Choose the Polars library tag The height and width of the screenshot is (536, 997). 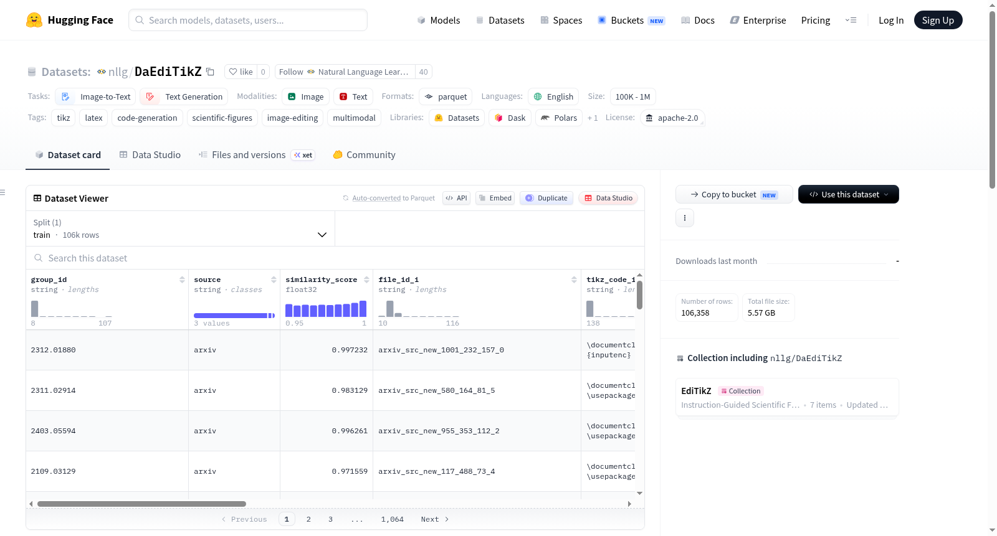tap(559, 118)
